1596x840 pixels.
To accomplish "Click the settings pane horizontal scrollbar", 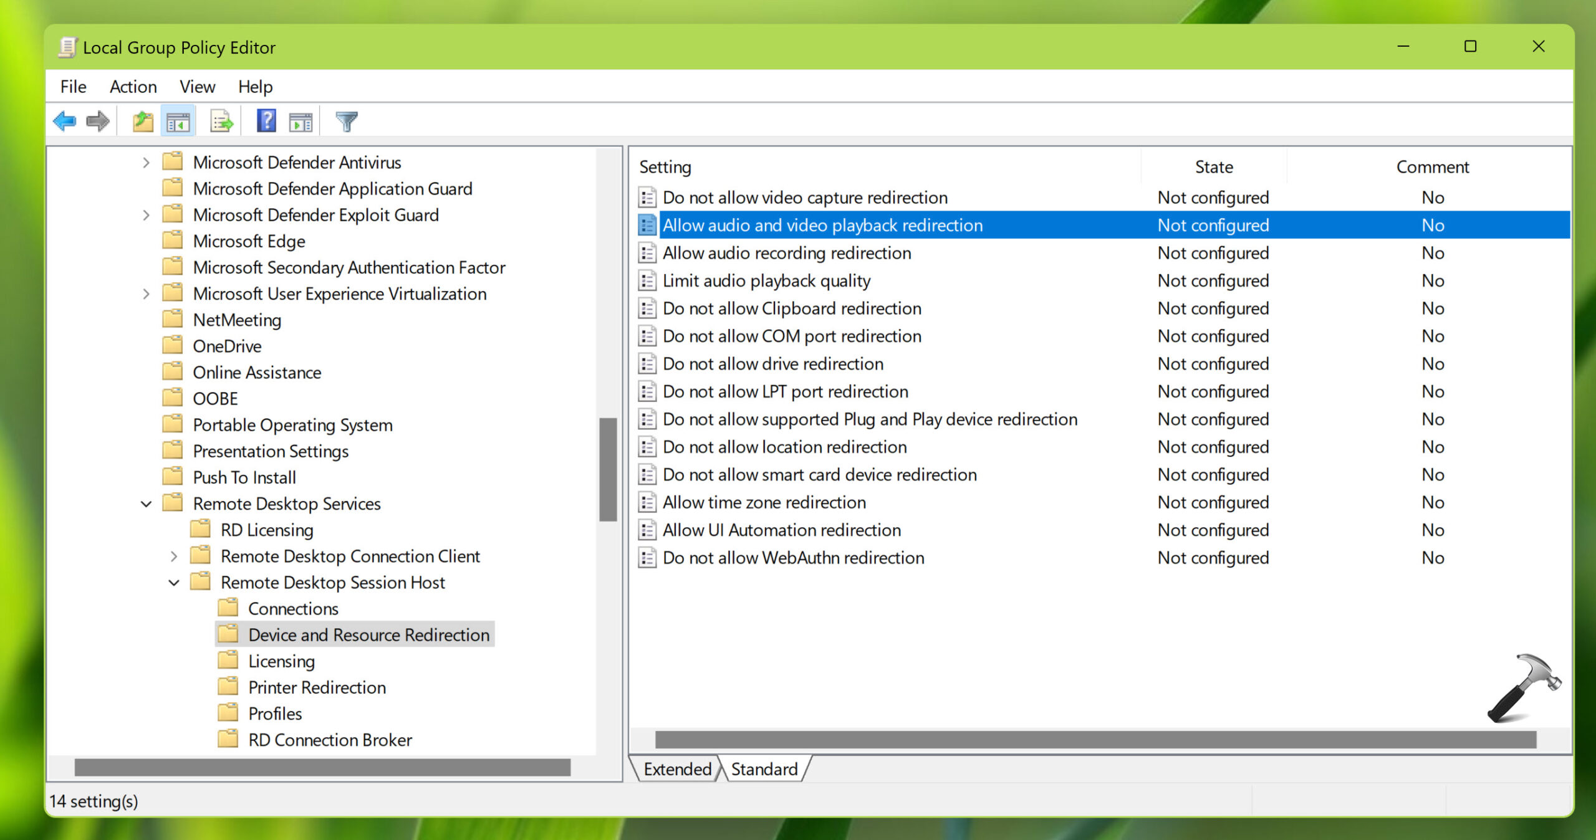I will tap(1095, 740).
